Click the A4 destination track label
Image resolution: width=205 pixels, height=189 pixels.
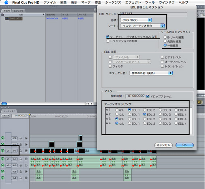14,178
